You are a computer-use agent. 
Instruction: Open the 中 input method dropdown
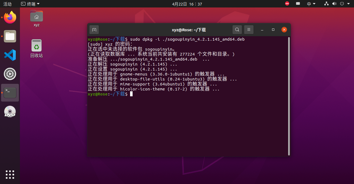point(311,4)
